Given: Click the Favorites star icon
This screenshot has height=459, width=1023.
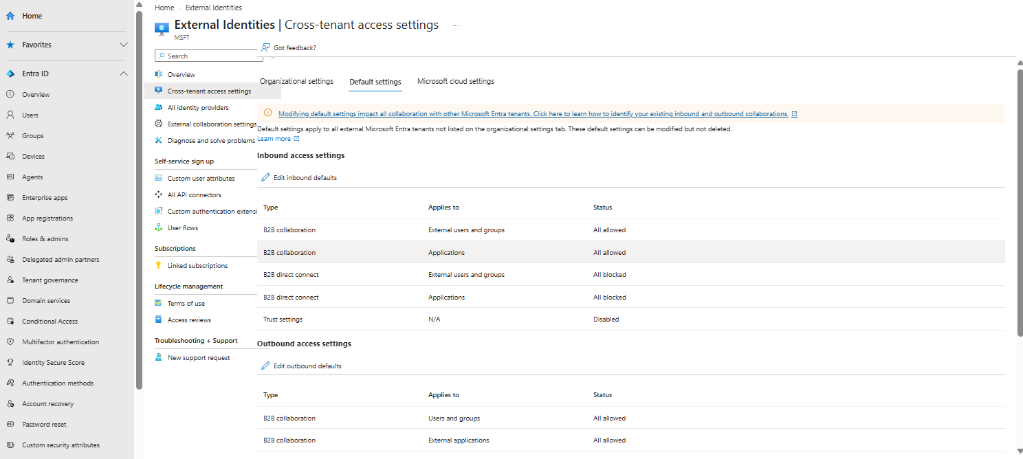Looking at the screenshot, I should (x=10, y=45).
